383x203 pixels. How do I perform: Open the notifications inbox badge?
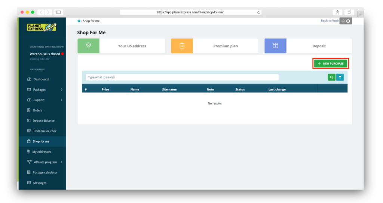pos(346,21)
